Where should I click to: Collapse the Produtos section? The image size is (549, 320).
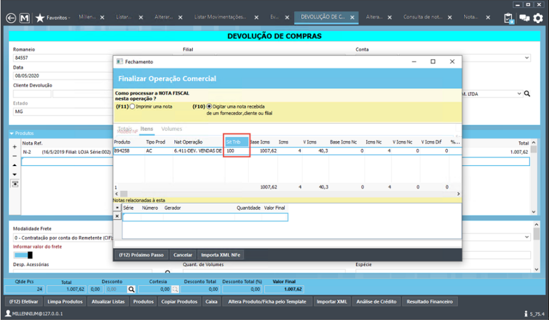click(x=12, y=133)
